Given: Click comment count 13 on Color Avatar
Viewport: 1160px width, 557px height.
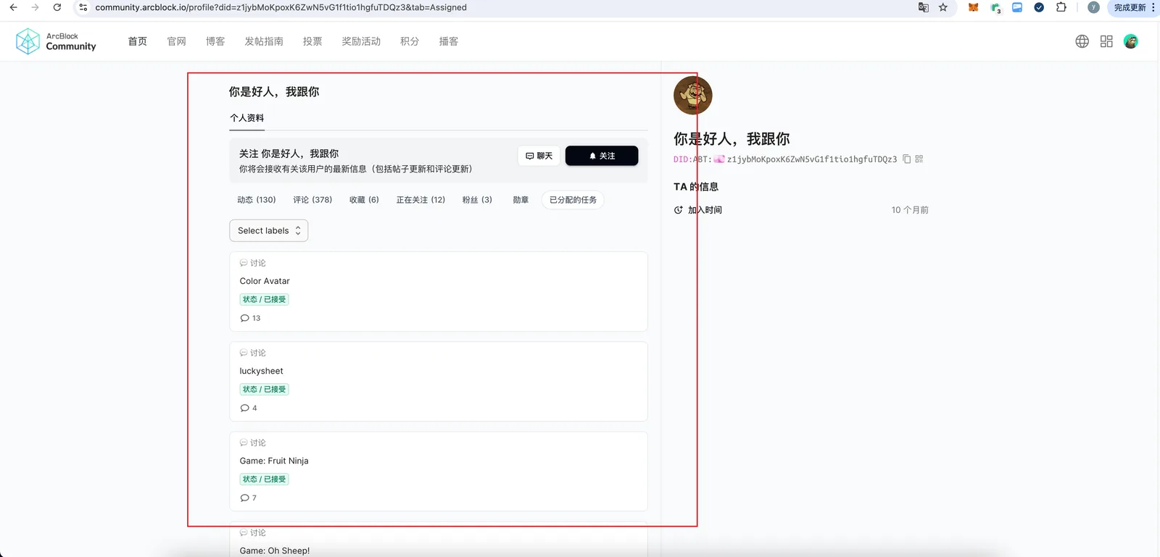Looking at the screenshot, I should click(x=256, y=319).
